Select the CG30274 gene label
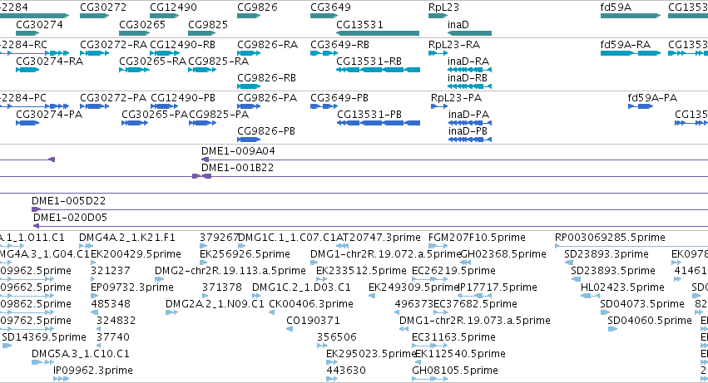This screenshot has width=708, height=383. click(x=39, y=24)
